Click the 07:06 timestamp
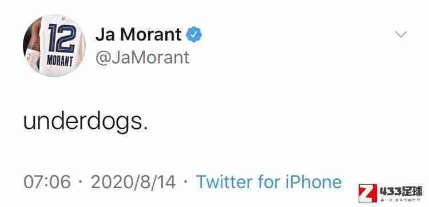Viewport: 429px width, 207px height. 47,182
